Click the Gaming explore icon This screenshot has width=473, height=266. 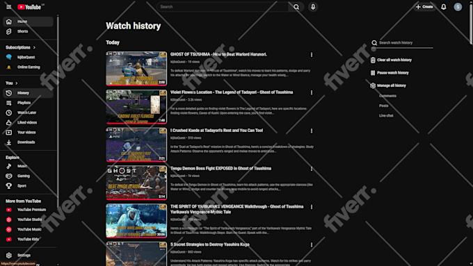pos(9,176)
